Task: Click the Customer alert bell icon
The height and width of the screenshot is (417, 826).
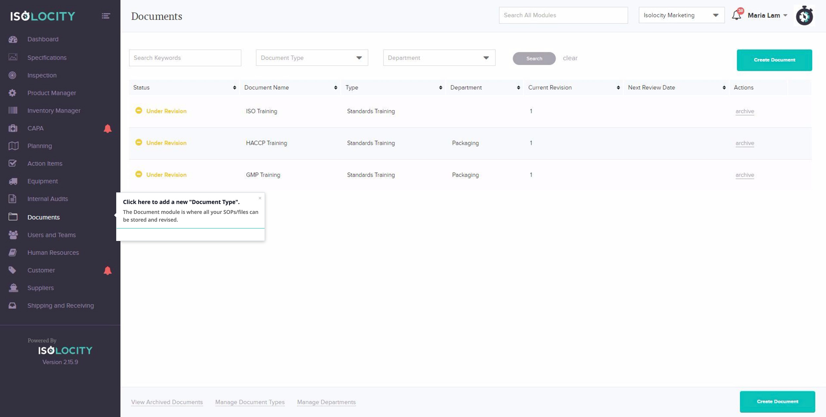Action: (x=107, y=271)
